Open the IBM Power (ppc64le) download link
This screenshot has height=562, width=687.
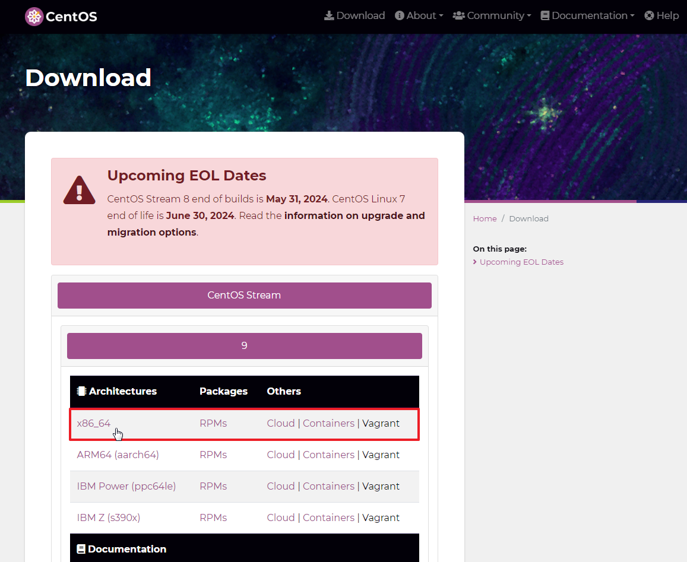coord(126,487)
